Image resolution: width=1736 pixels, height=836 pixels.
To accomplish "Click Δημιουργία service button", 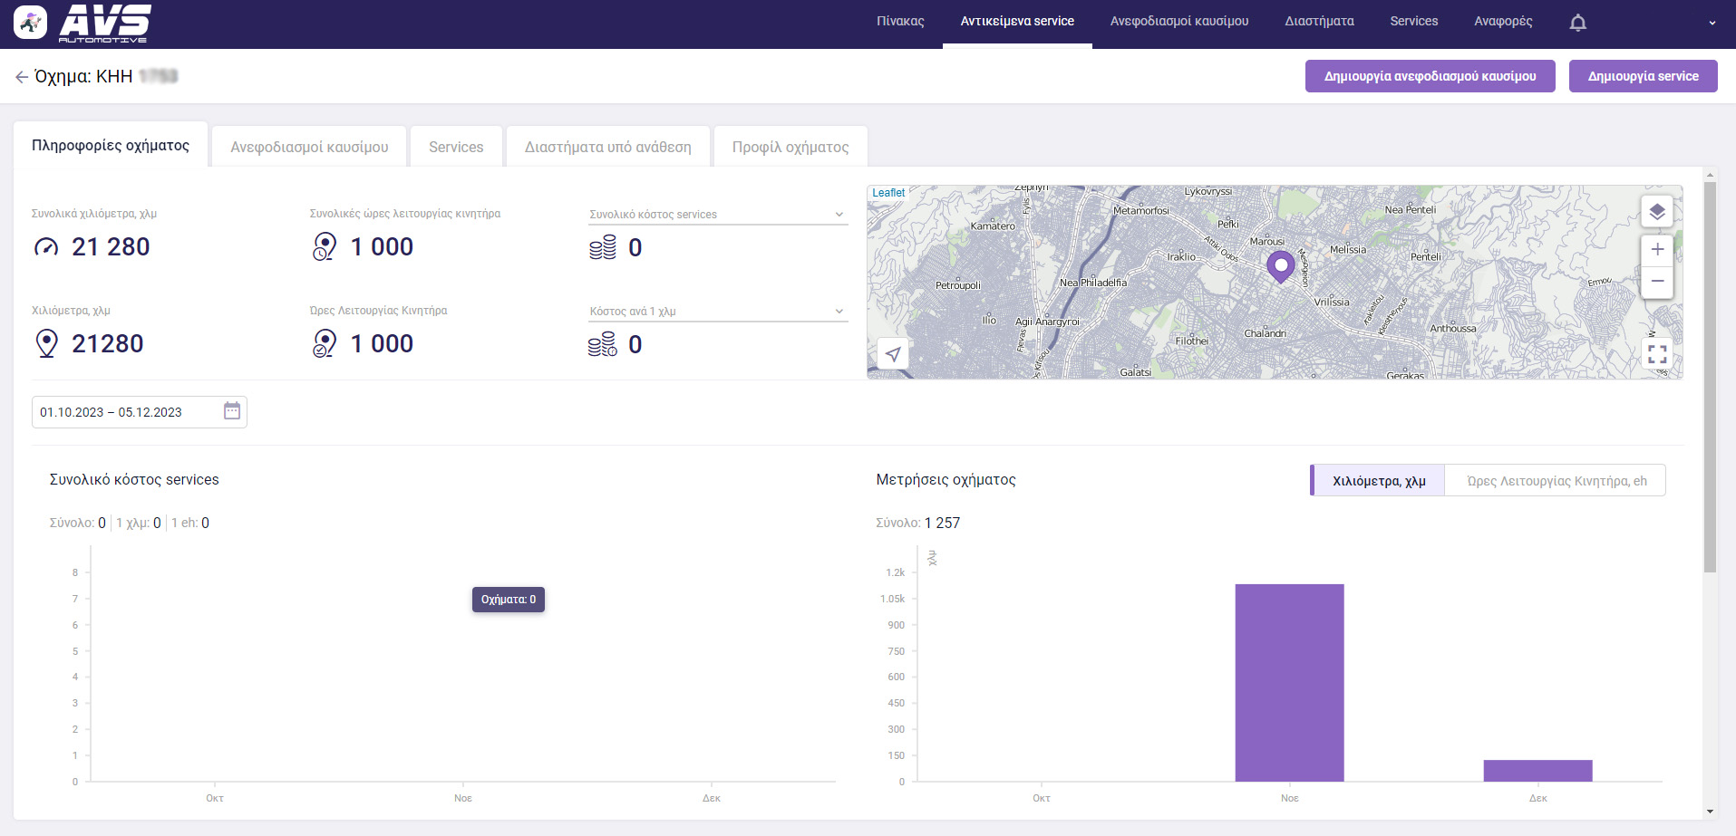I will (x=1642, y=76).
